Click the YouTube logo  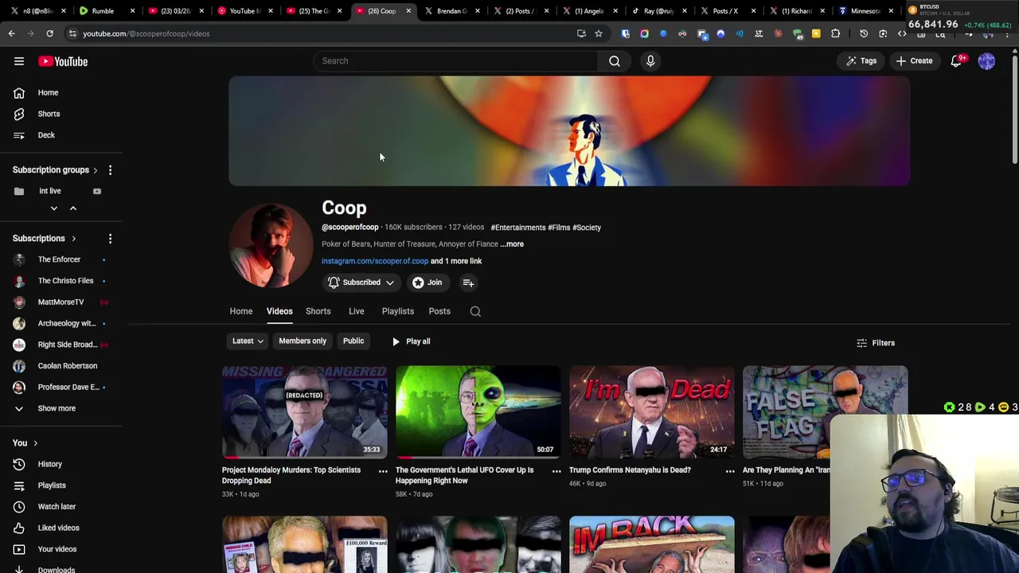pos(63,61)
